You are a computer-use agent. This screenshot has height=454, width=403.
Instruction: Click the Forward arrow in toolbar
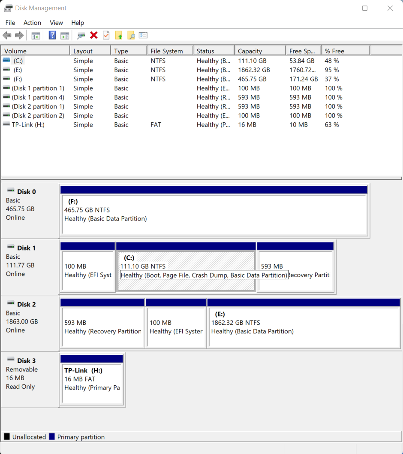19,36
